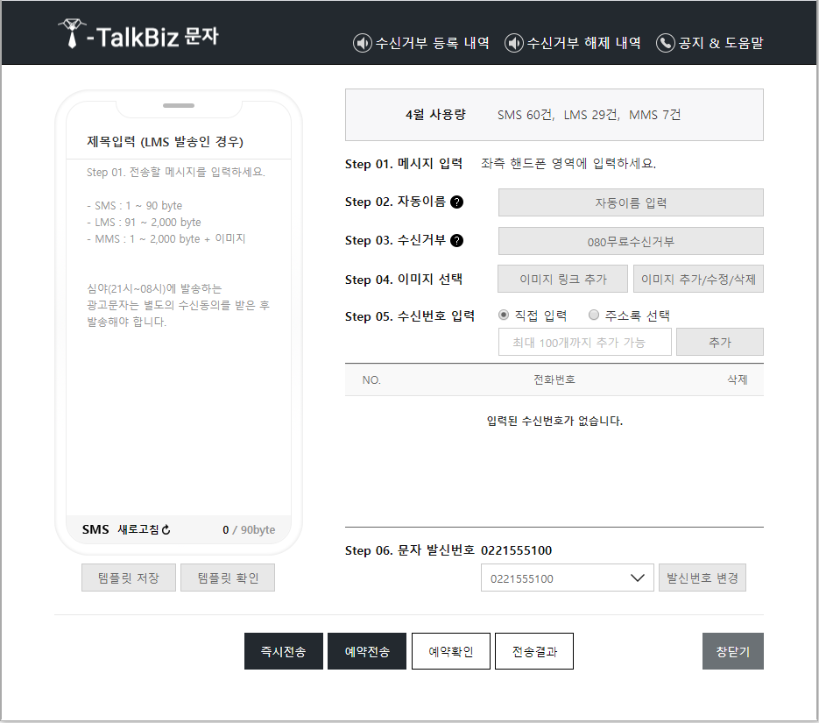Click the 발신번호 변경 button

tap(702, 578)
